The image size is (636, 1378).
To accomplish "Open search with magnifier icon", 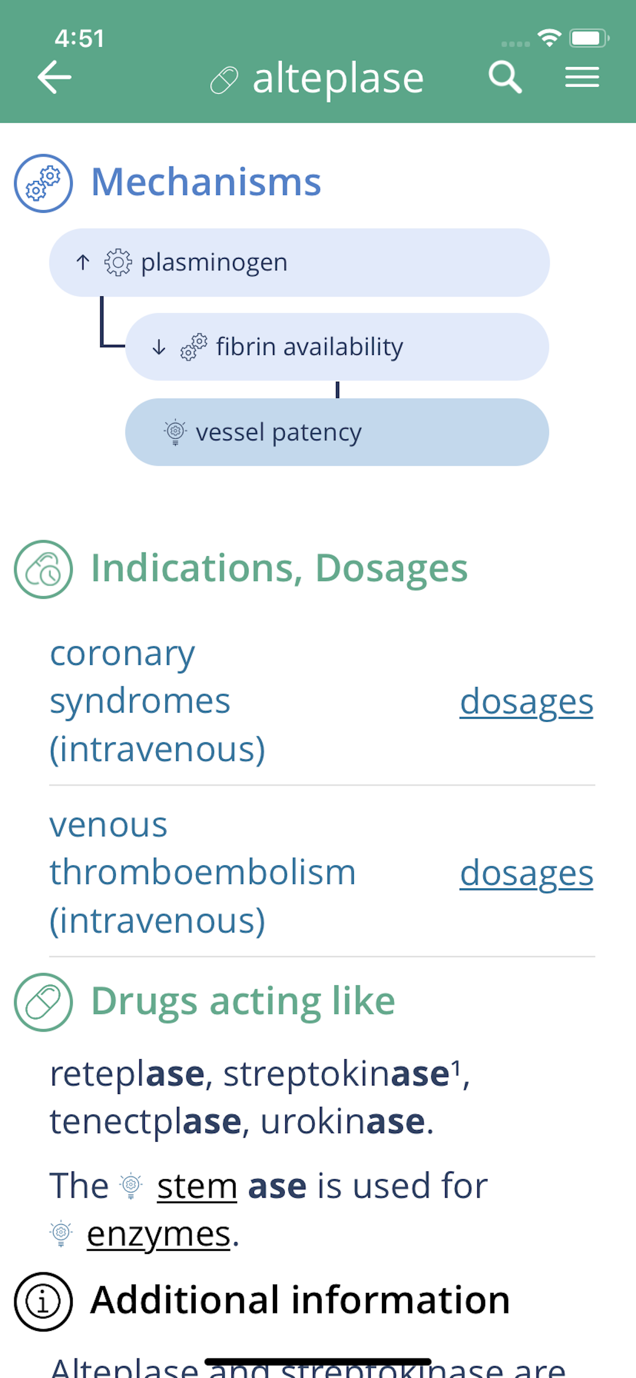I will 504,77.
